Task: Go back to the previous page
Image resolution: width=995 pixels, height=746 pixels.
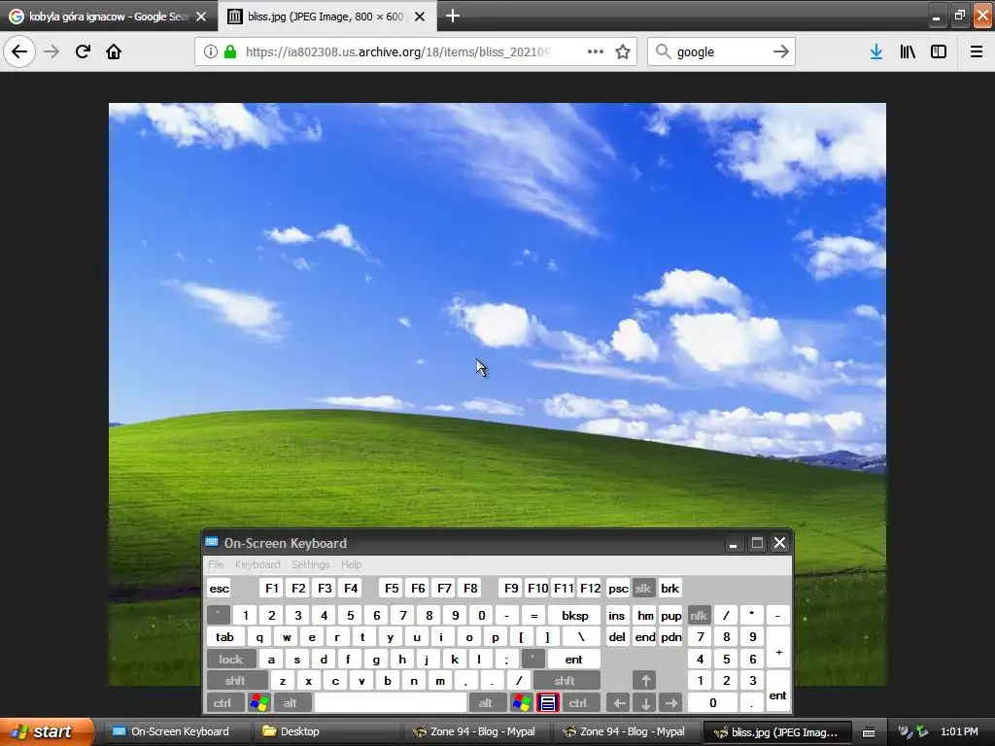Action: (19, 51)
